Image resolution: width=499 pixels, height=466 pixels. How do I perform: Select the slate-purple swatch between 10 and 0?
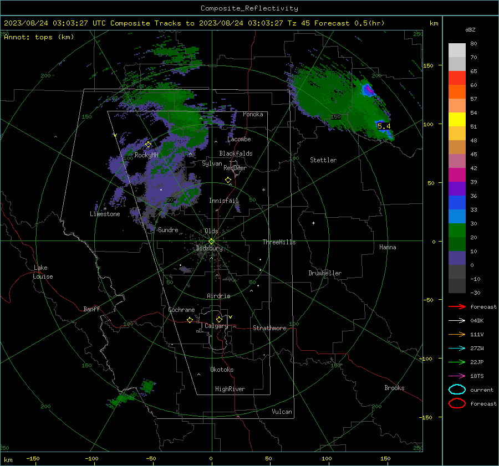pyautogui.click(x=457, y=258)
